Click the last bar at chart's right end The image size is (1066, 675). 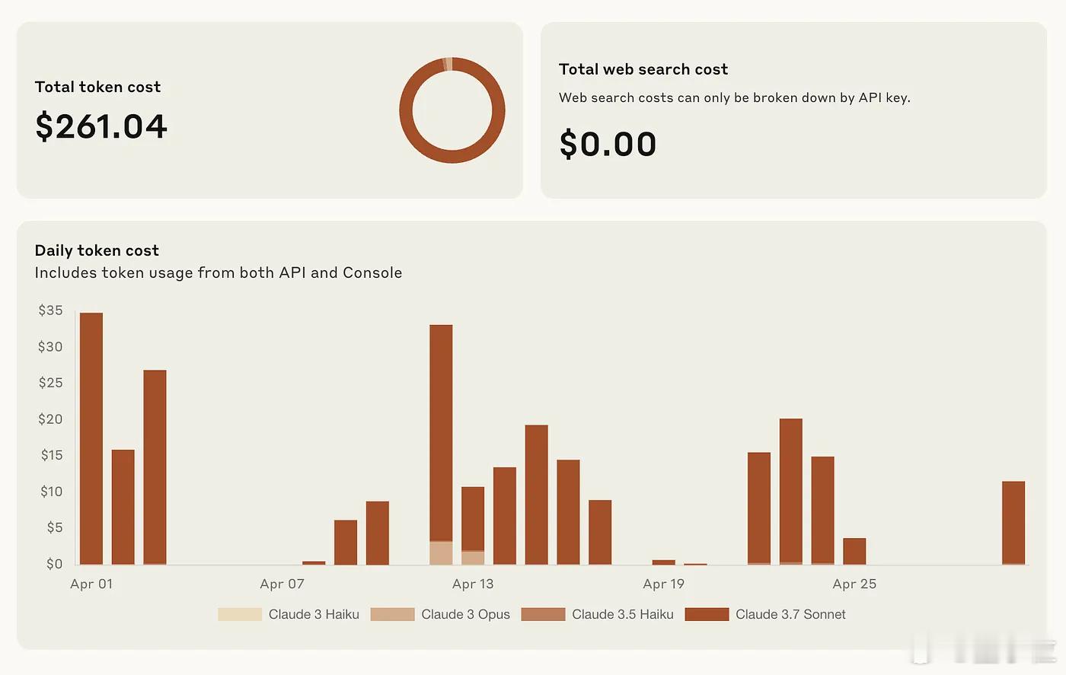[x=1013, y=523]
